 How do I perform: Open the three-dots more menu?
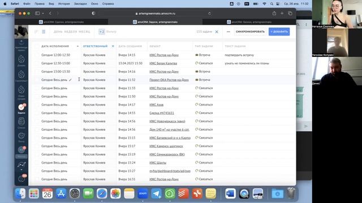point(229,32)
